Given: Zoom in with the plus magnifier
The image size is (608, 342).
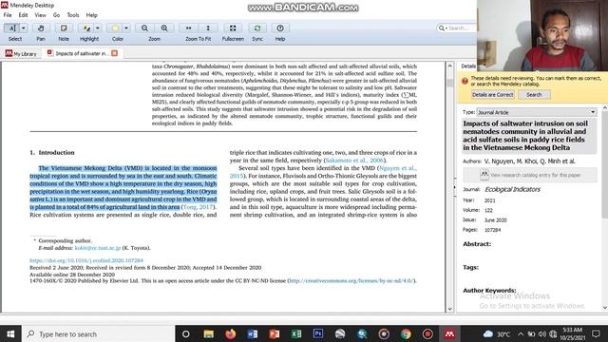Looking at the screenshot, I should (x=164, y=28).
